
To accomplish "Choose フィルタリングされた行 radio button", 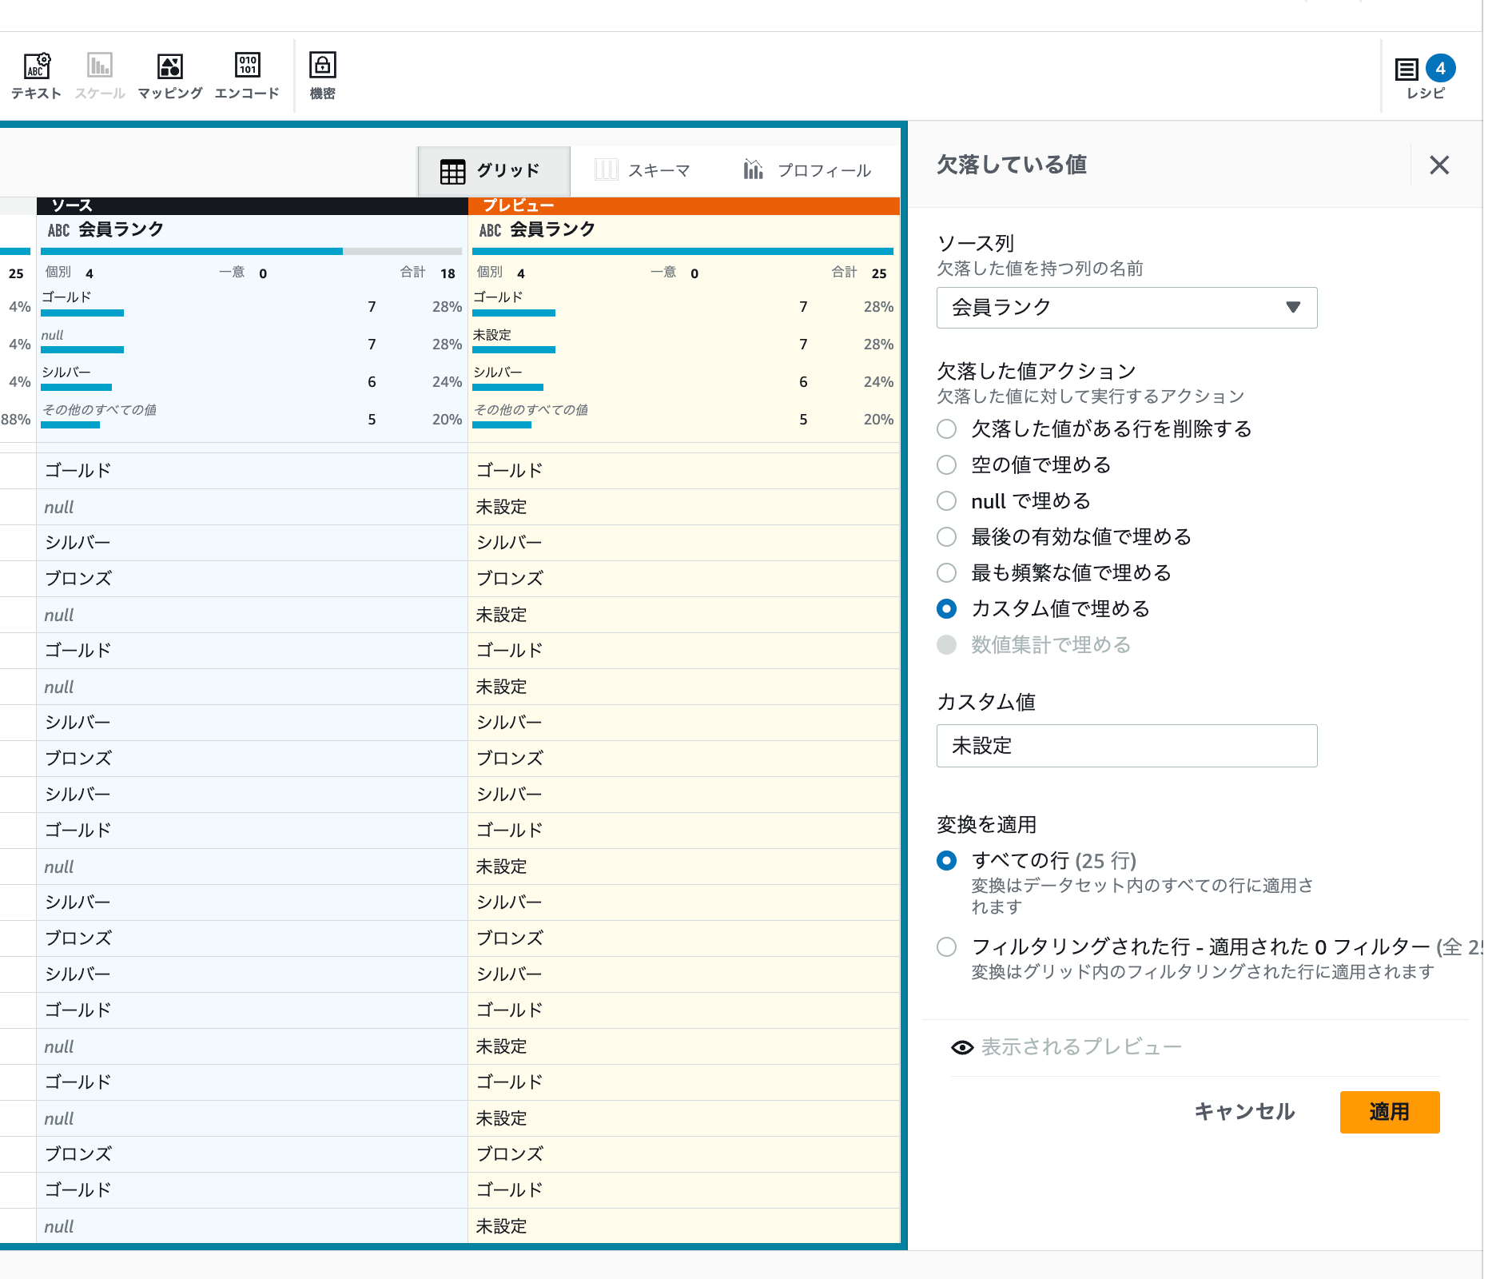I will point(946,947).
